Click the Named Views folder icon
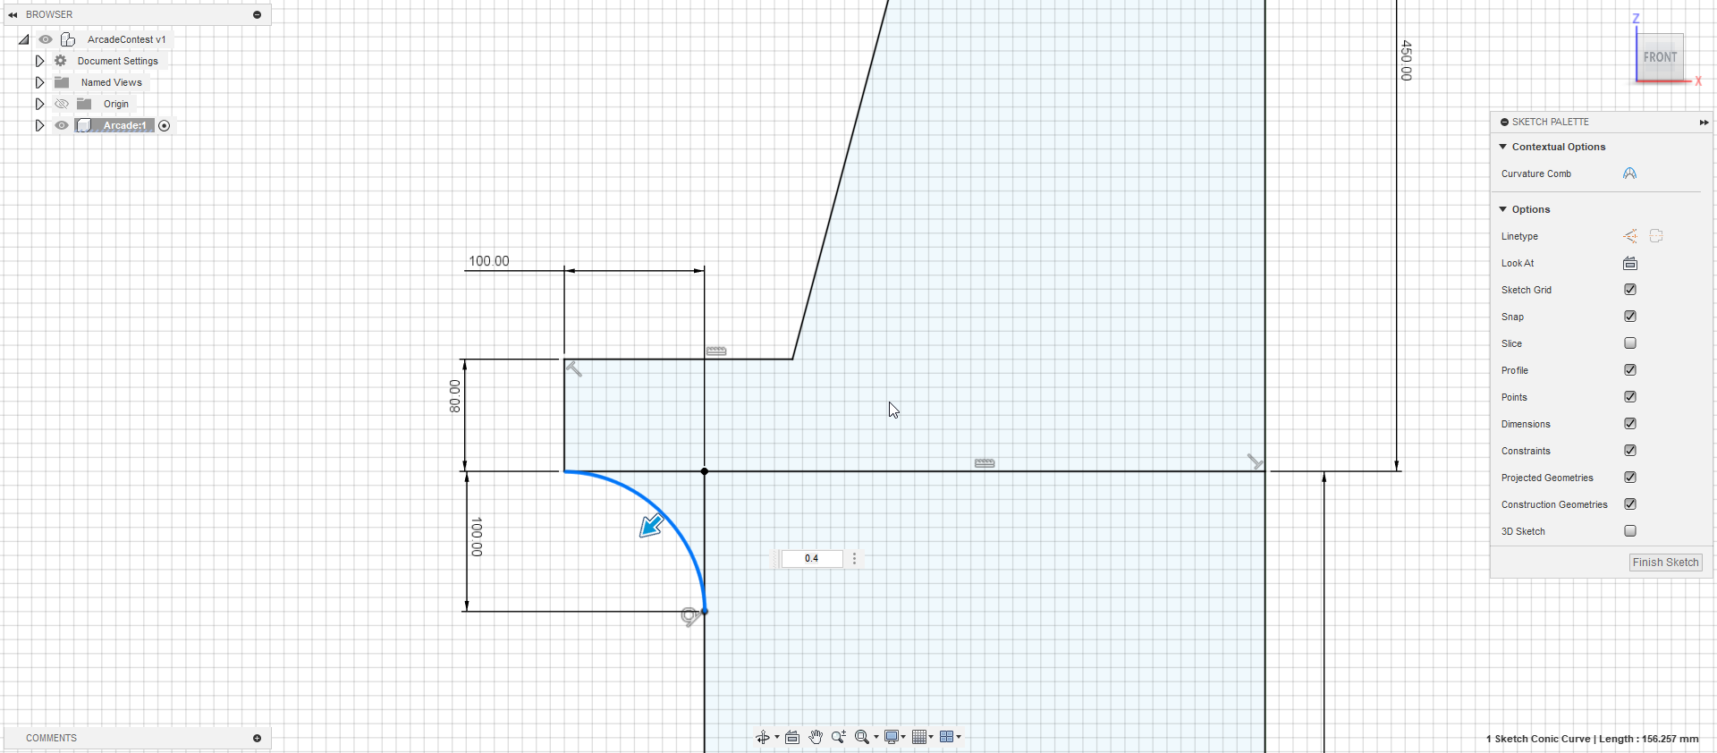 click(x=62, y=82)
